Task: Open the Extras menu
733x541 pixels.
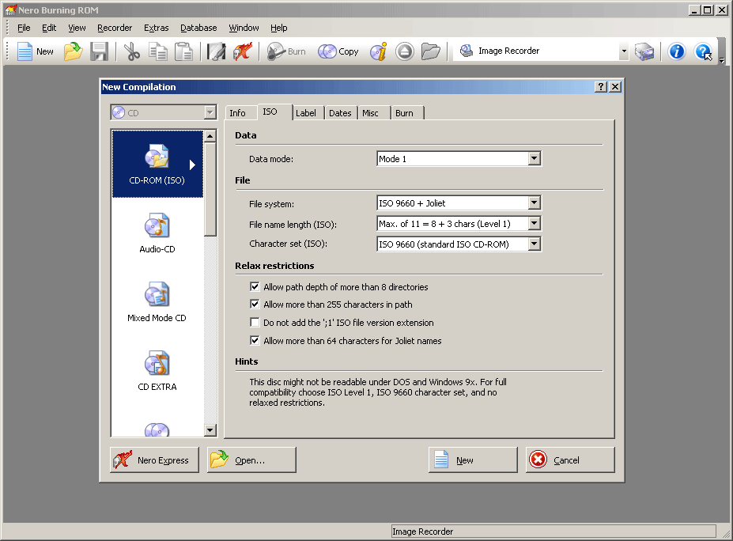Action: [x=156, y=28]
